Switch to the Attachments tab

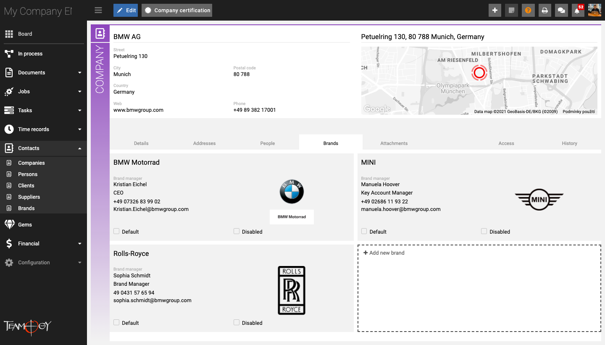point(394,143)
